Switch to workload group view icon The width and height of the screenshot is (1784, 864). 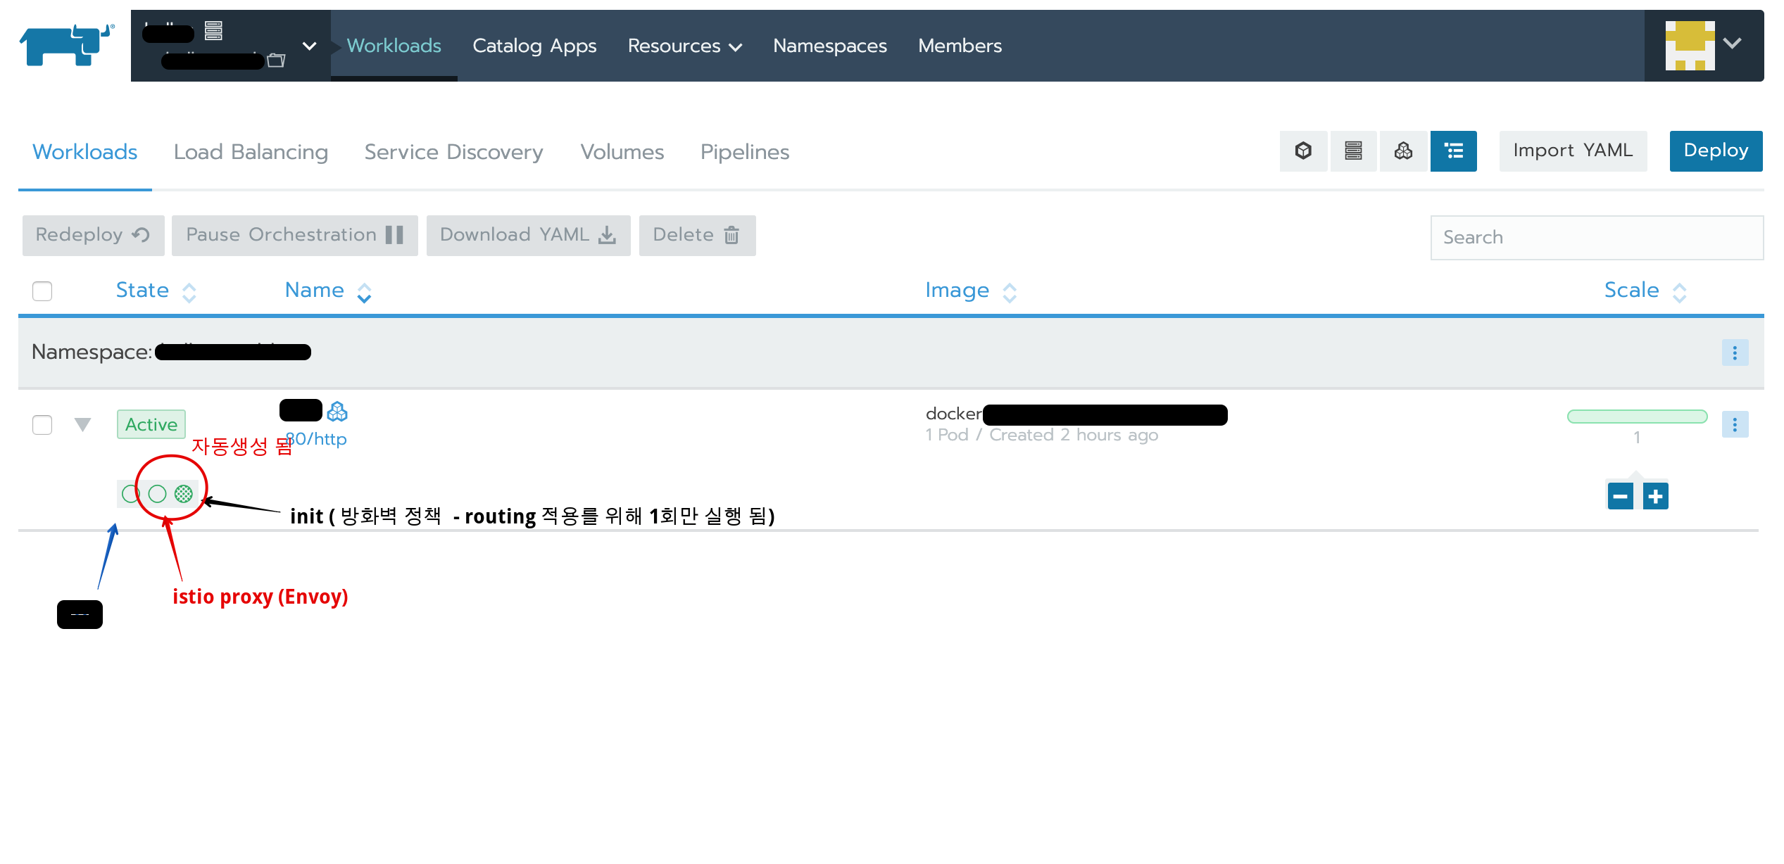pyautogui.click(x=1403, y=151)
